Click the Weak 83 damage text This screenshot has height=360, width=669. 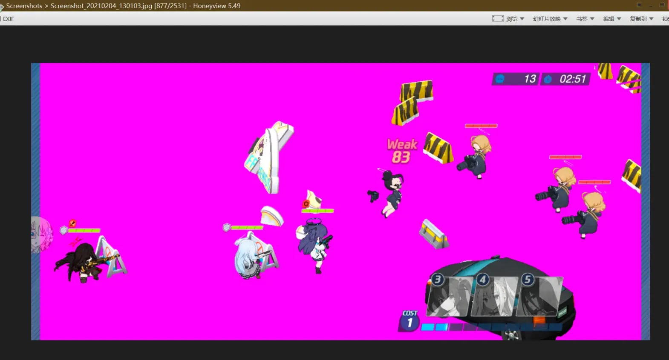point(402,151)
